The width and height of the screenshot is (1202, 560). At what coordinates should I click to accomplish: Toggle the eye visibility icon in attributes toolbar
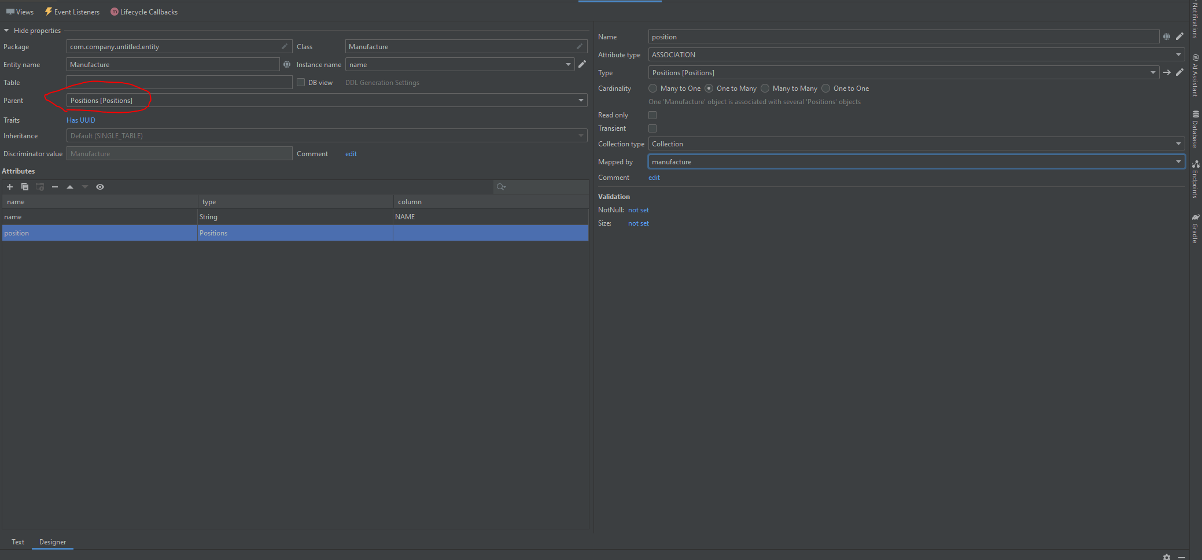click(x=100, y=187)
